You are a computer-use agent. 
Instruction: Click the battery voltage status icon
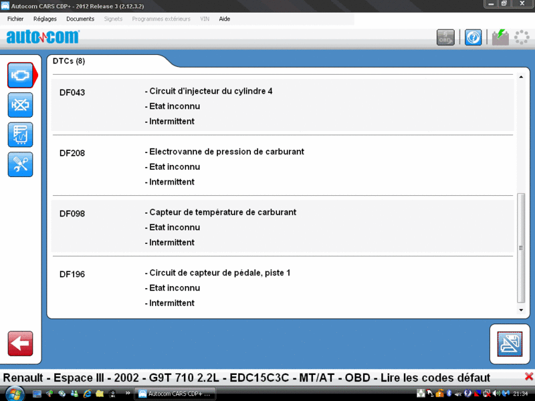tap(500, 37)
